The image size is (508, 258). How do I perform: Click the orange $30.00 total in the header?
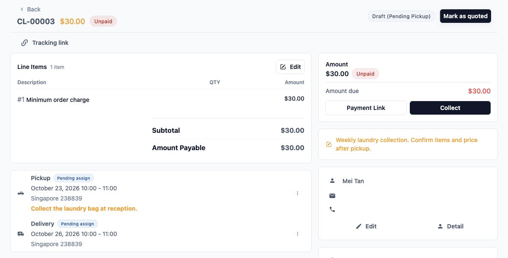click(x=72, y=21)
